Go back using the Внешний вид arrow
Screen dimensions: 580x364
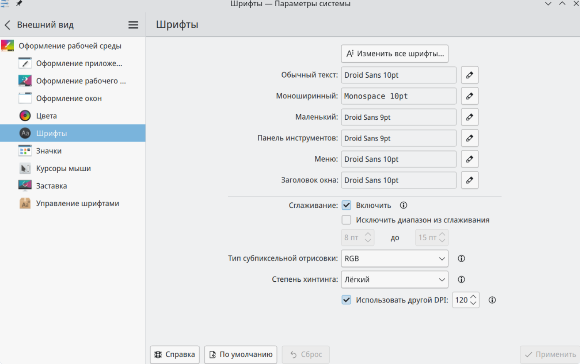[x=7, y=25]
